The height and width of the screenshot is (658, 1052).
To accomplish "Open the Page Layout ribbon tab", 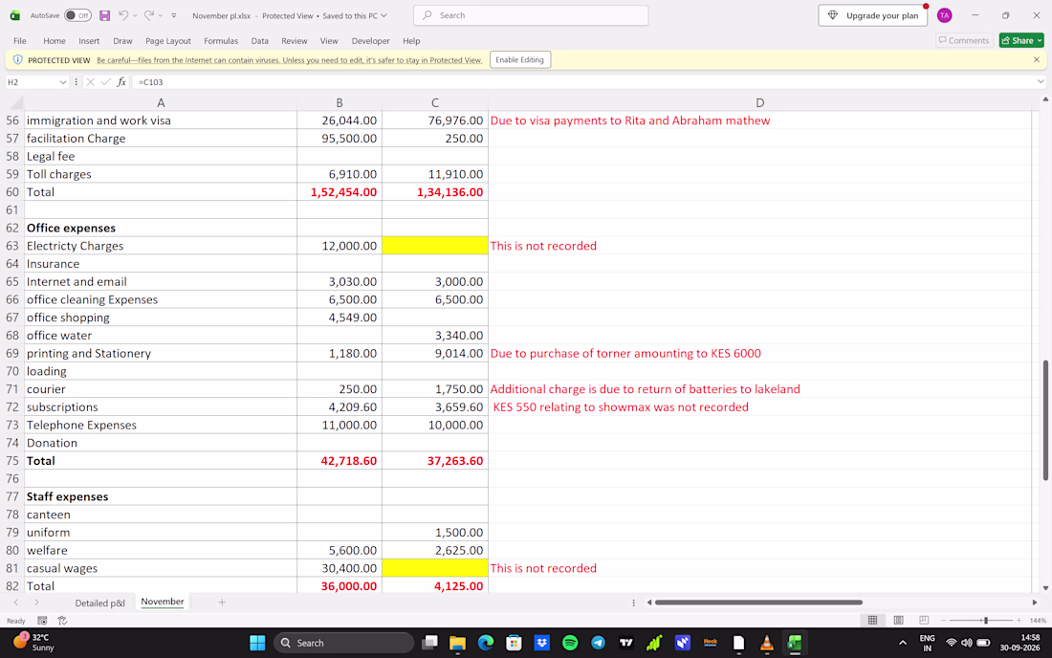I will [x=168, y=41].
